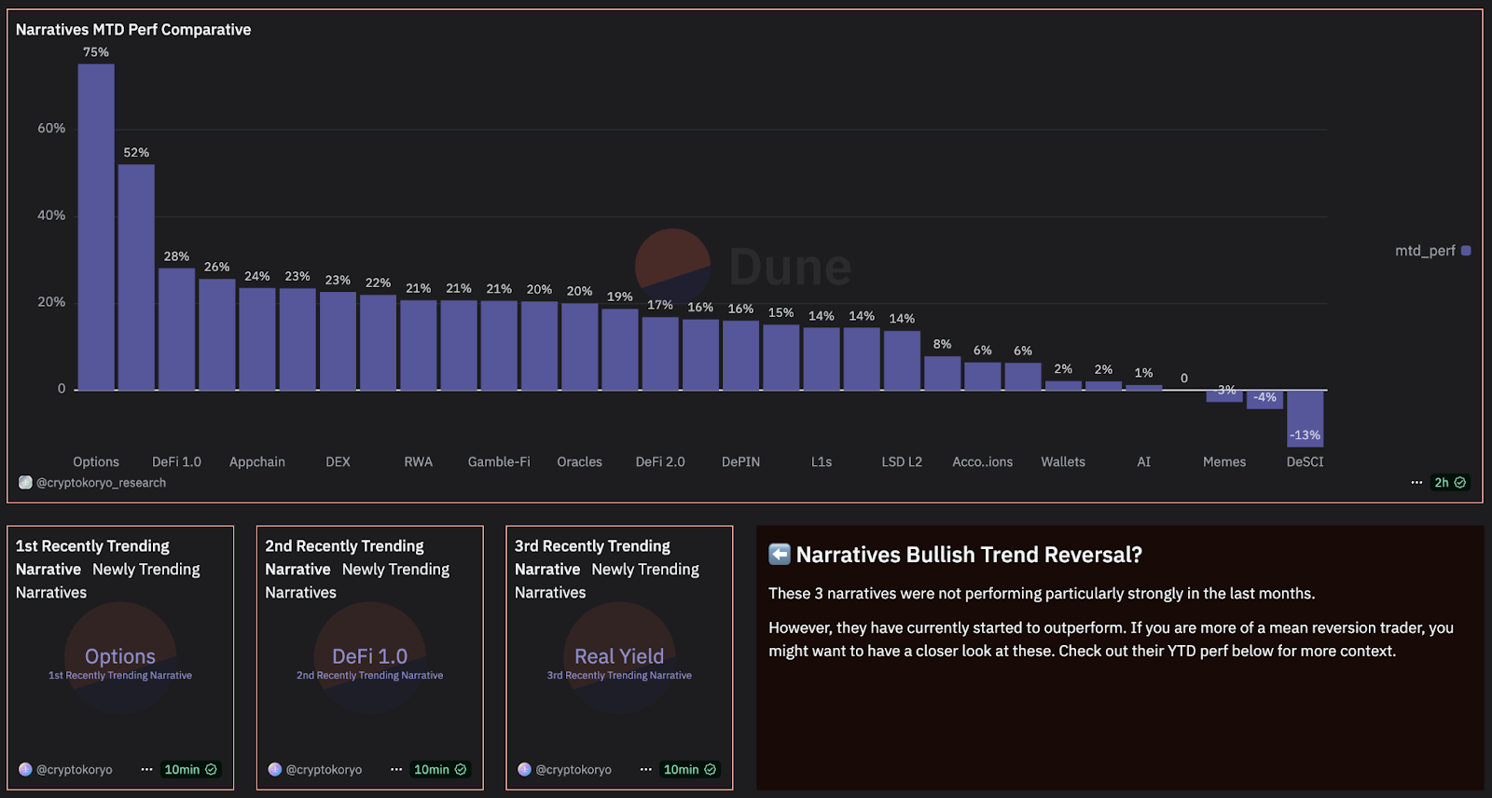
Task: Open the @cryptokoryo_research author link
Action: tap(101, 482)
